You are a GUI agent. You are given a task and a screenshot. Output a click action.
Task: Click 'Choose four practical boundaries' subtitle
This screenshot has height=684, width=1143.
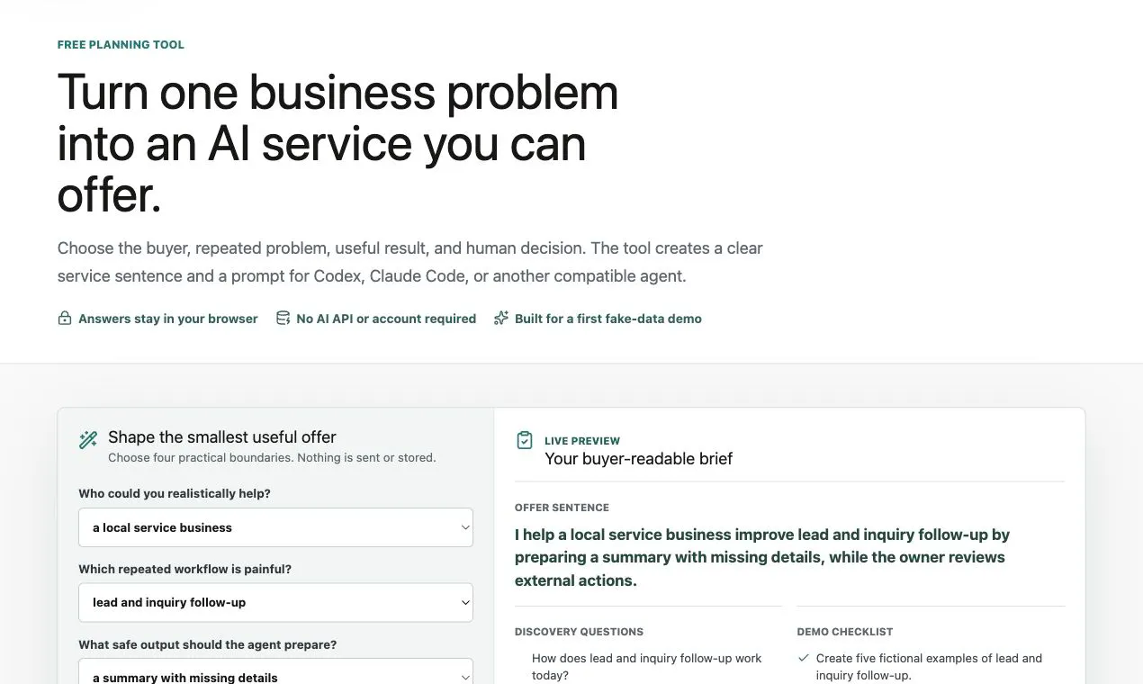tap(272, 458)
